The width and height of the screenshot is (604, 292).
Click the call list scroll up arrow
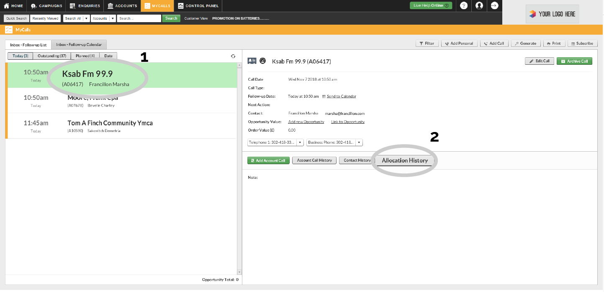[239, 65]
